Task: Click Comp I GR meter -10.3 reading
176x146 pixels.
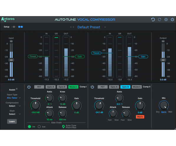Action: pos(56,80)
